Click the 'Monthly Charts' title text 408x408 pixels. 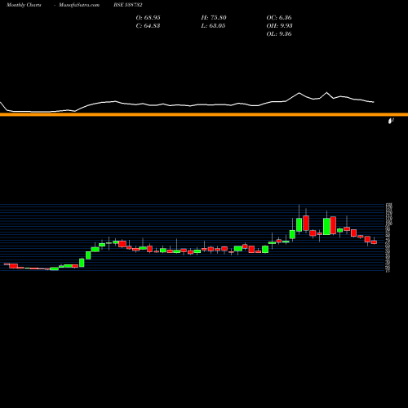pos(24,5)
